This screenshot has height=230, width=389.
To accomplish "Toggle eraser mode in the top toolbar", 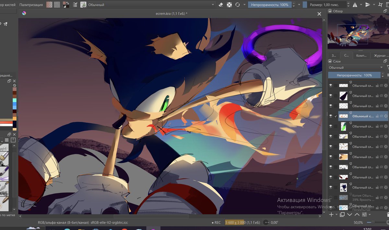I will point(221,5).
